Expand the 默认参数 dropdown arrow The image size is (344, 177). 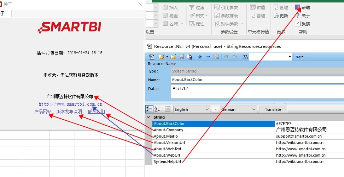tap(243, 24)
